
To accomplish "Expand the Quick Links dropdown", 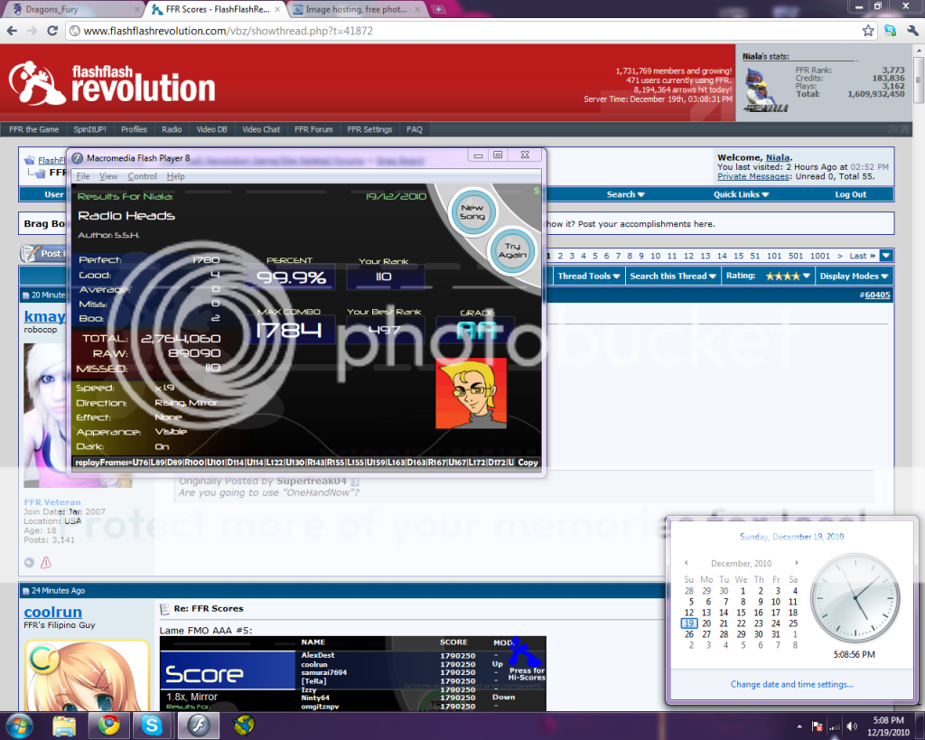I will coord(743,194).
